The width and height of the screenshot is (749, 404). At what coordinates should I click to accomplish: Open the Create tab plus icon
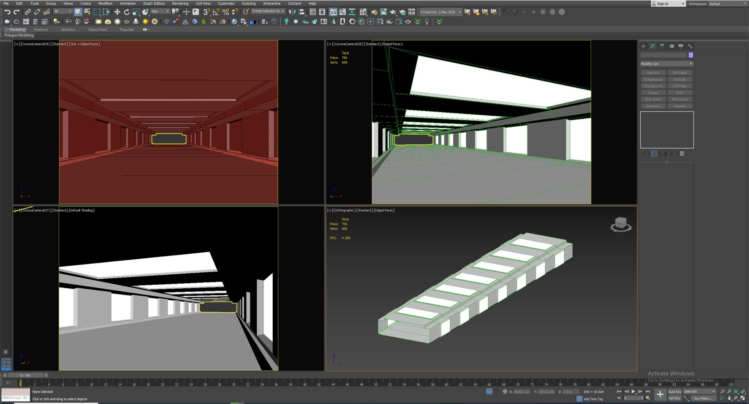[643, 46]
